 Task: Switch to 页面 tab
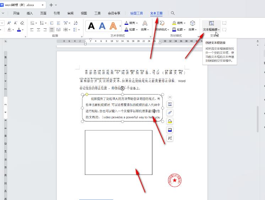click(x=43, y=13)
